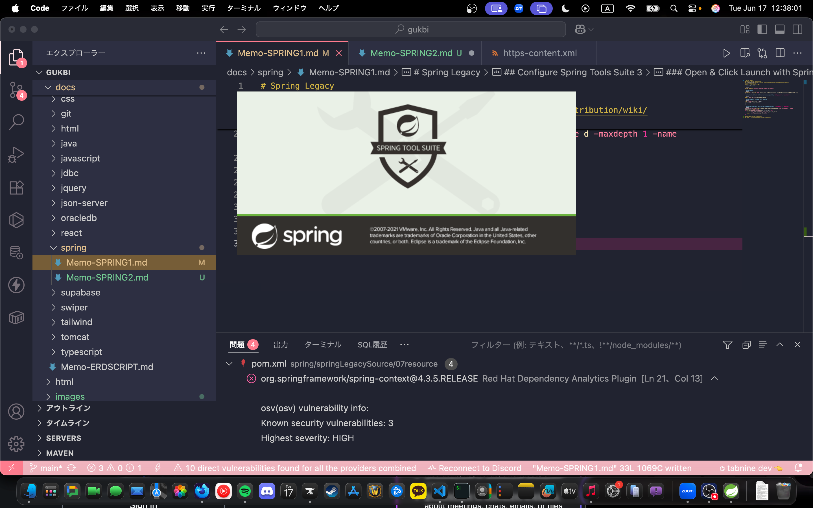Open the ファイル menu in menu bar
The width and height of the screenshot is (813, 508).
coord(74,8)
